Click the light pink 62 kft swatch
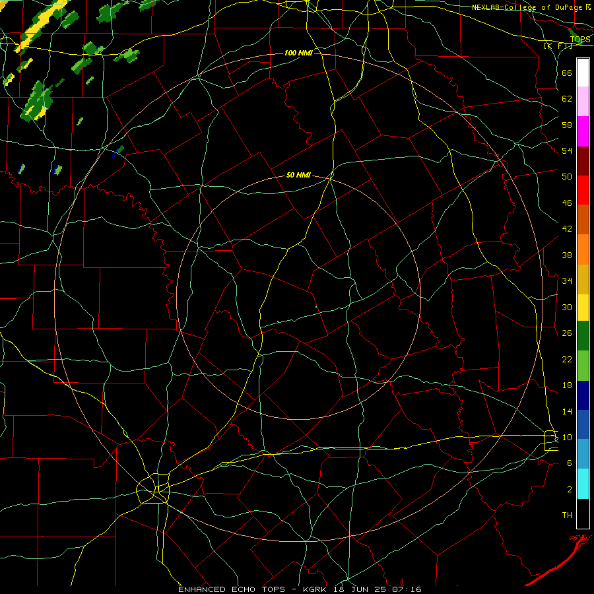 [583, 101]
